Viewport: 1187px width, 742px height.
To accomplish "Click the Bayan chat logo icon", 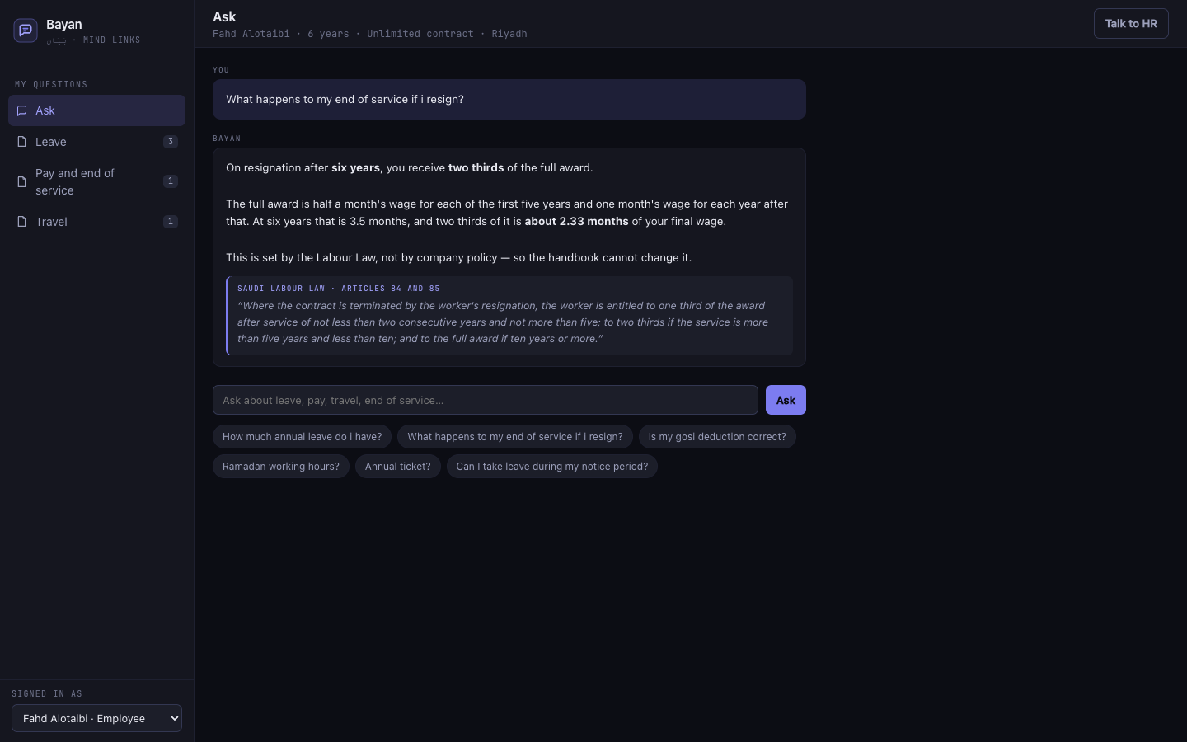I will coord(26,31).
